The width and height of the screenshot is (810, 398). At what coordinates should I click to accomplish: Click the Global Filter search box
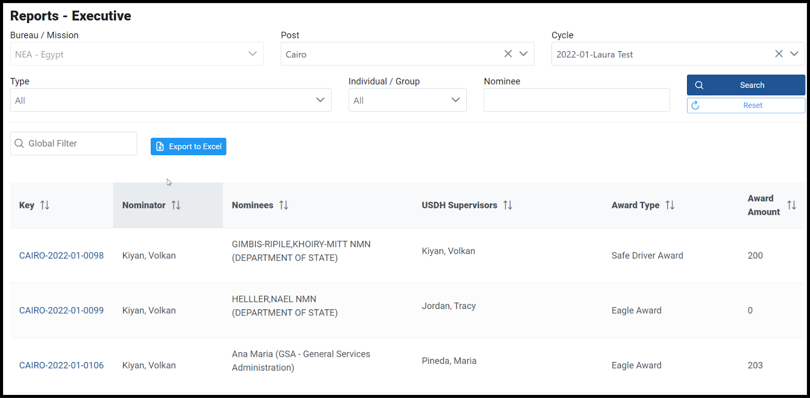73,143
